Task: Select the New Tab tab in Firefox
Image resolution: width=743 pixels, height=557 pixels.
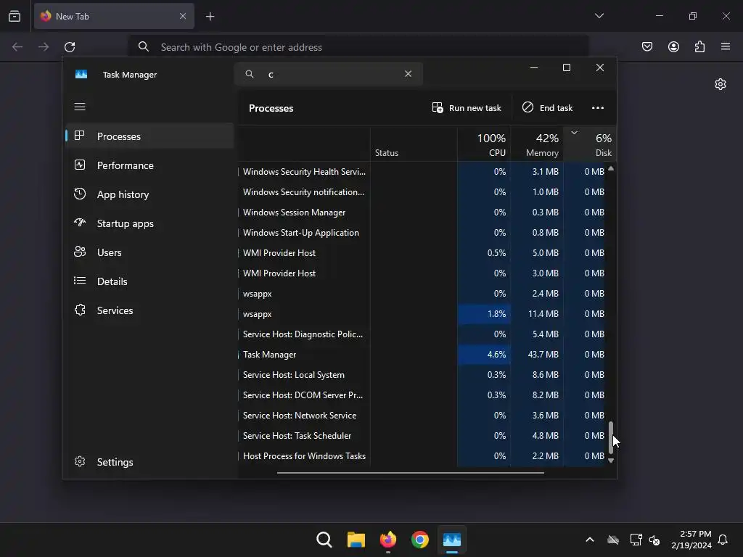Action: (x=114, y=16)
